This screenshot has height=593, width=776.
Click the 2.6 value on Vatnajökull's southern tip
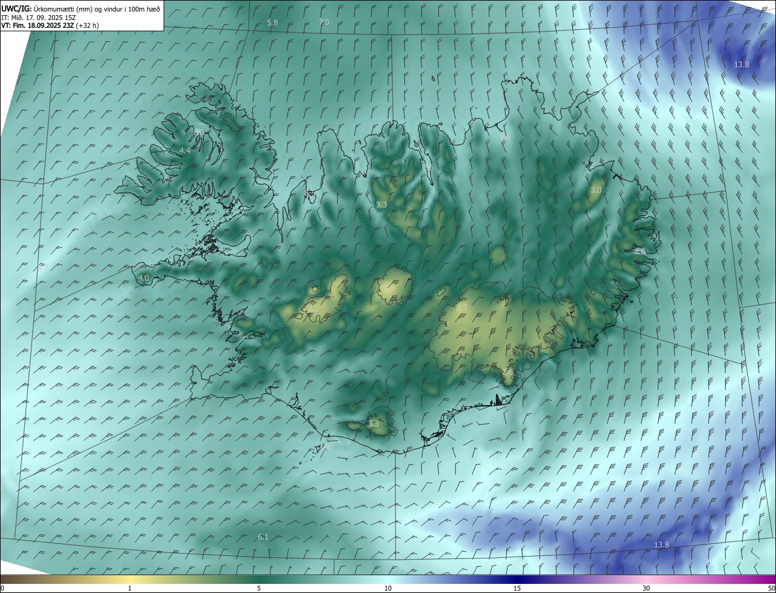click(508, 372)
